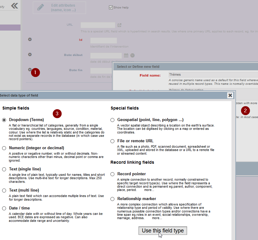Click the Edit attributes (name, icon ...) button
The width and height of the screenshot is (258, 240).
(59, 8)
